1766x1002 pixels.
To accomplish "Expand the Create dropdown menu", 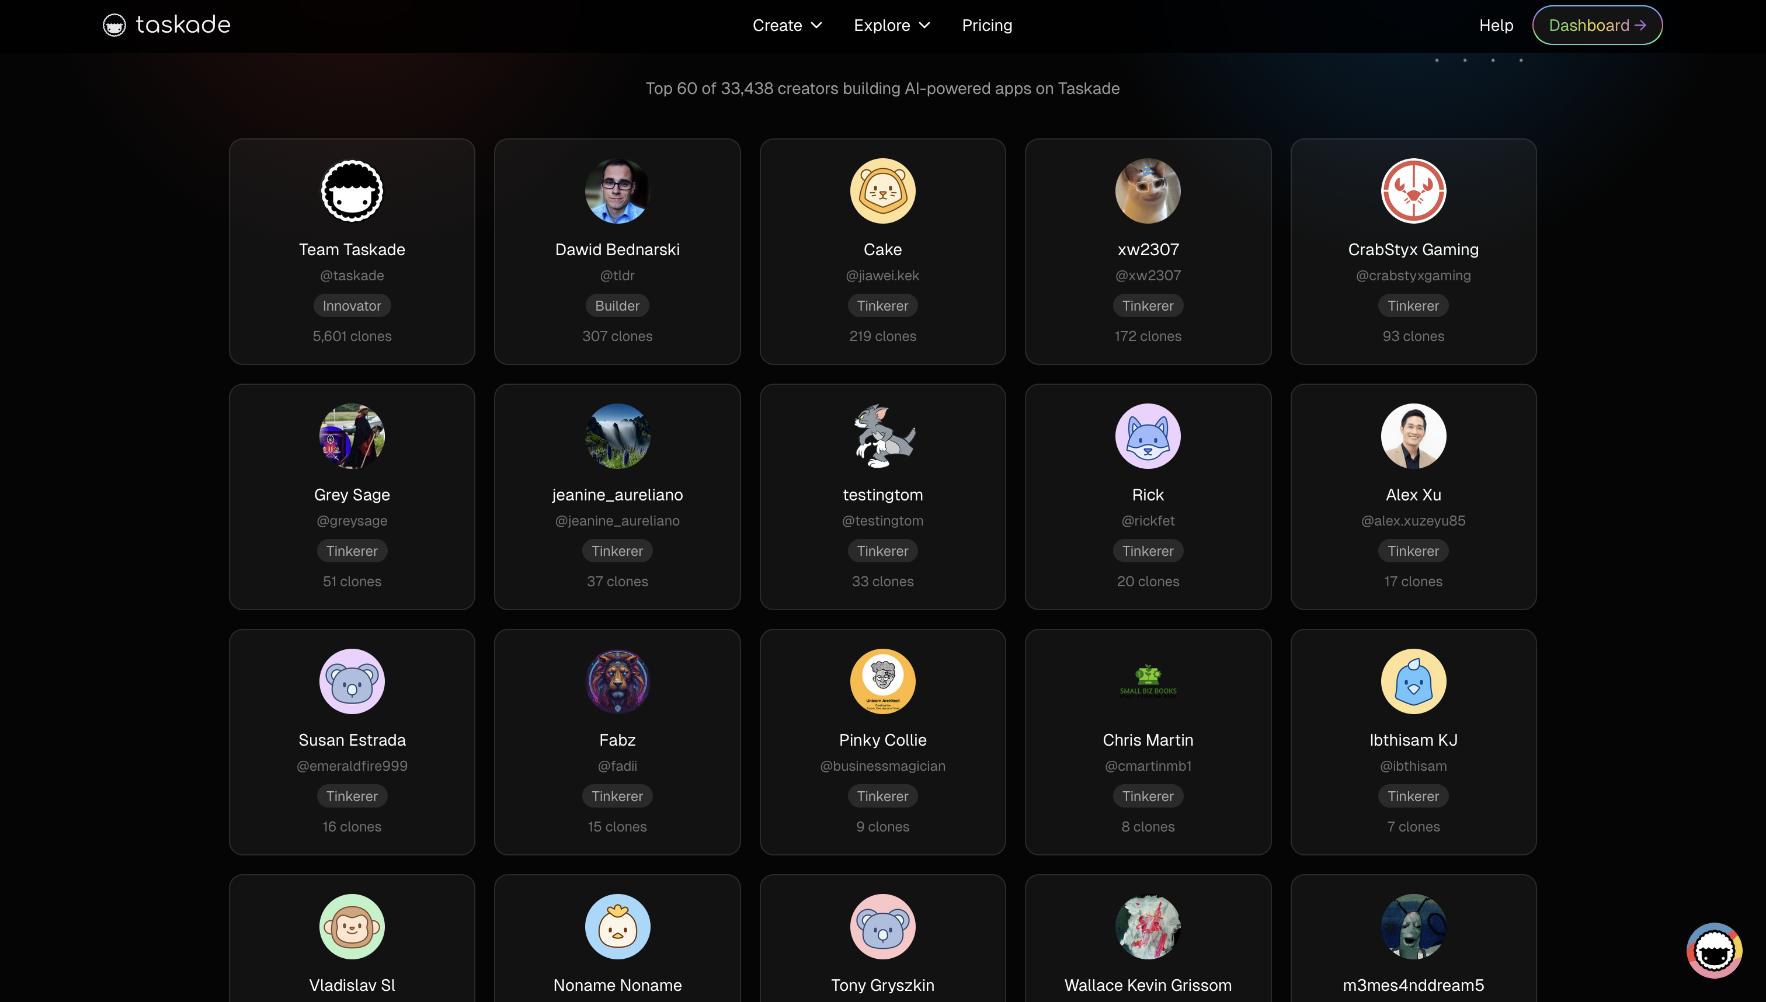I will [787, 26].
